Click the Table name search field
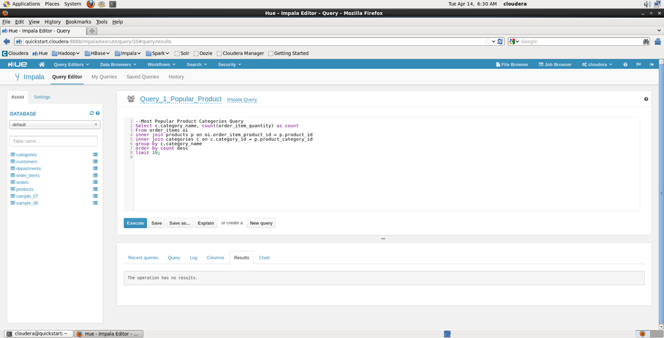This screenshot has width=664, height=338. (53, 141)
